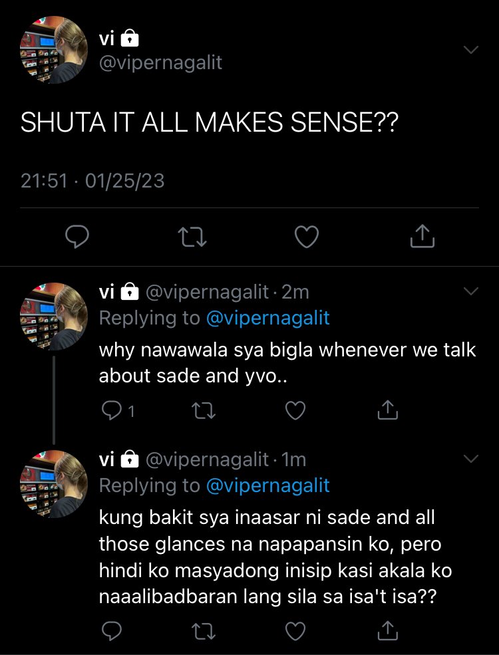The image size is (499, 655).
Task: Retweet the kung bakit sya reply
Action: click(x=204, y=631)
